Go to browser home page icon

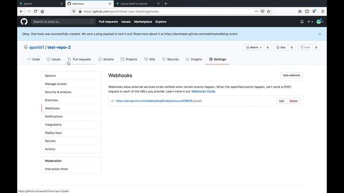click(42, 11)
